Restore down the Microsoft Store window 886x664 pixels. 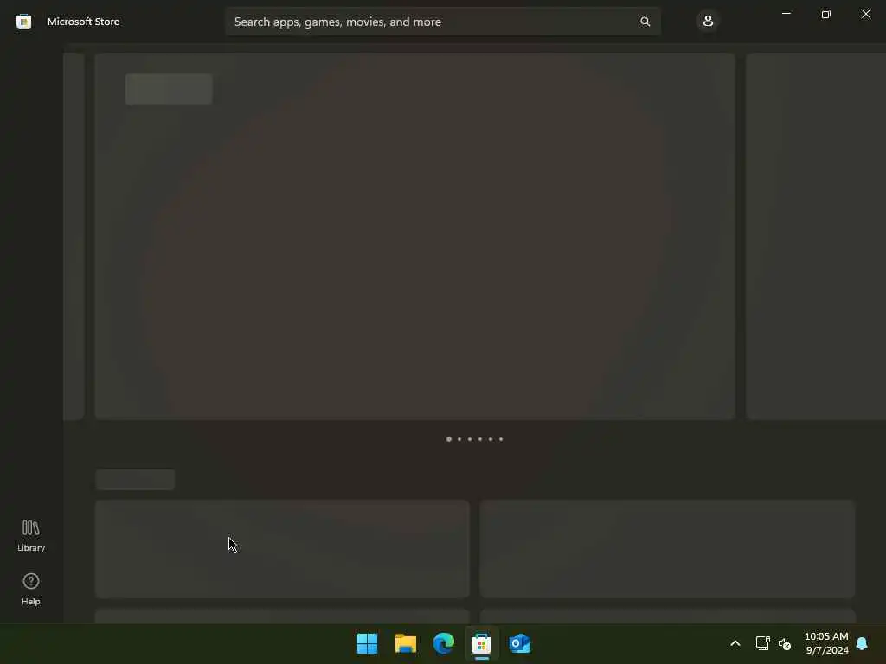pyautogui.click(x=825, y=14)
